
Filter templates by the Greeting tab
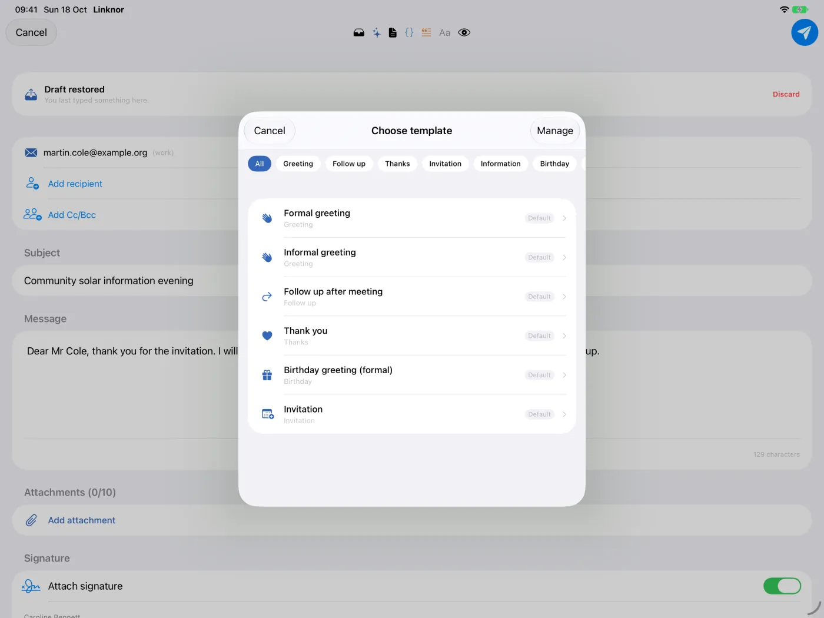tap(298, 164)
